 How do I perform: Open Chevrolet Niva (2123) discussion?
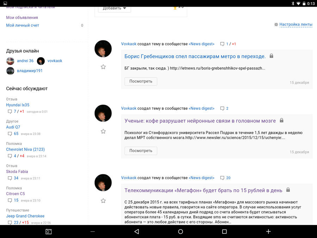click(25, 149)
